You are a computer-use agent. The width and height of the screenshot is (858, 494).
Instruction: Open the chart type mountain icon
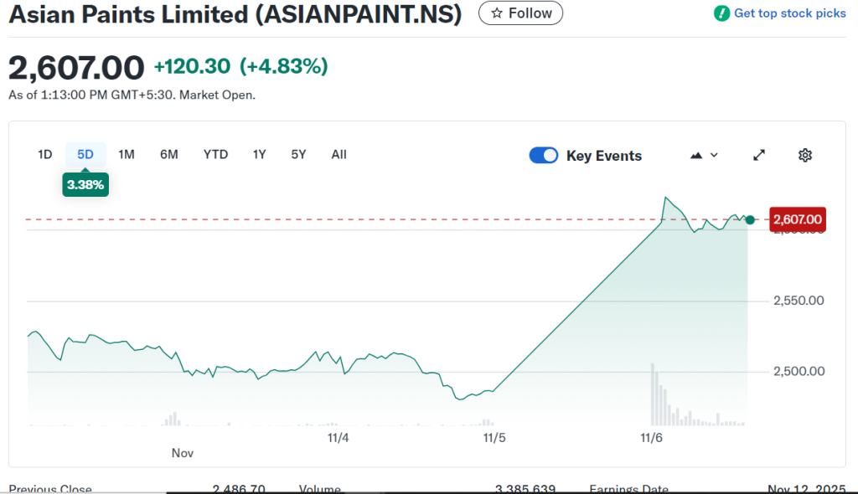point(696,155)
